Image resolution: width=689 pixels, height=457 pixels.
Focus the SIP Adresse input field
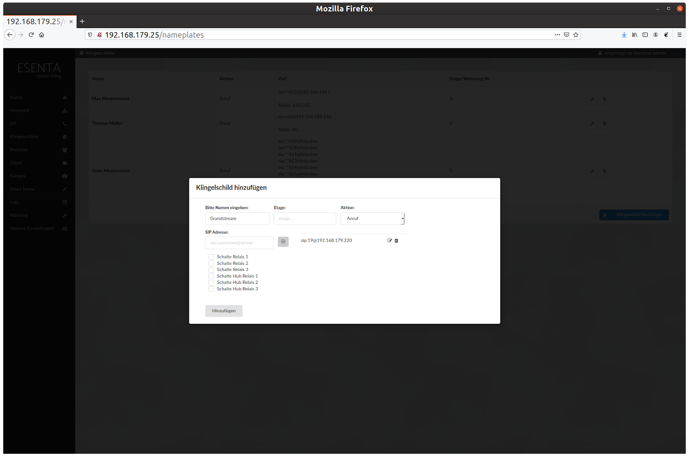[x=239, y=243]
